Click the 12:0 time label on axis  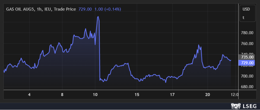(234, 95)
